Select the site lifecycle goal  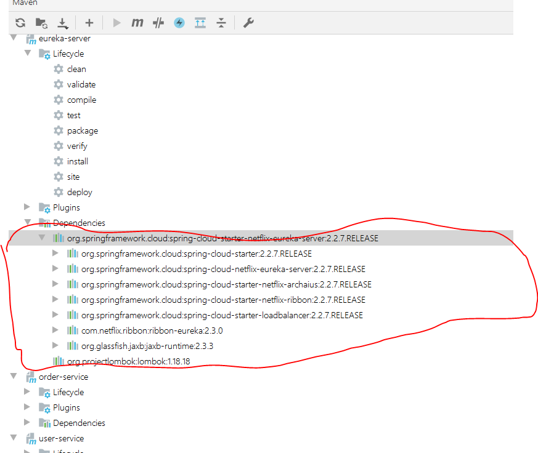coord(73,177)
